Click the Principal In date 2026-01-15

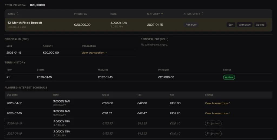[14, 53]
